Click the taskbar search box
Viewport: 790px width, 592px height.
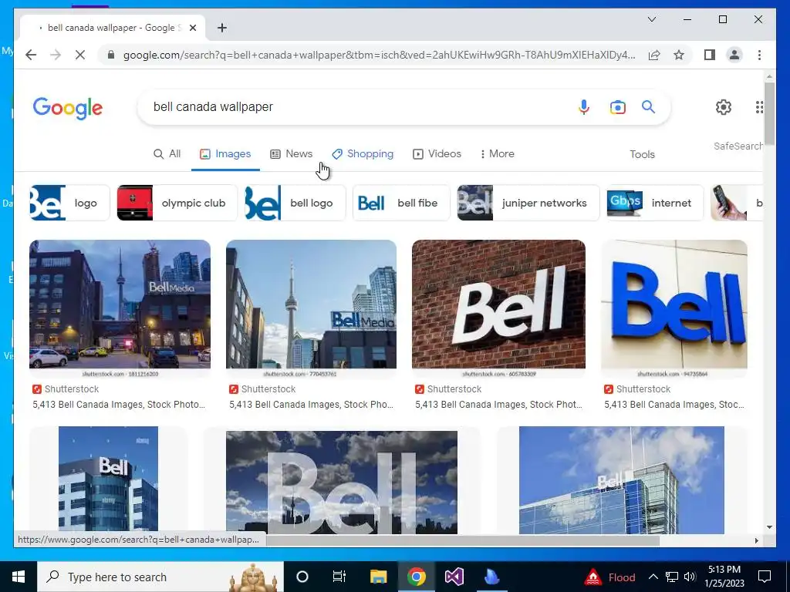160,577
